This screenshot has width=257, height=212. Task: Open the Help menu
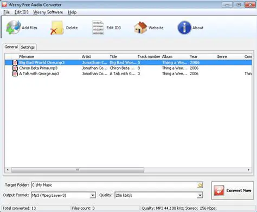72,12
